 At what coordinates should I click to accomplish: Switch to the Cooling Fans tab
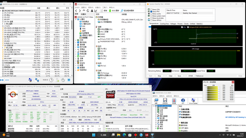(164, 24)
